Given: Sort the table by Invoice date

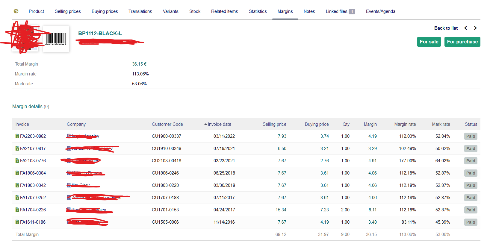Looking at the screenshot, I should tap(220, 124).
